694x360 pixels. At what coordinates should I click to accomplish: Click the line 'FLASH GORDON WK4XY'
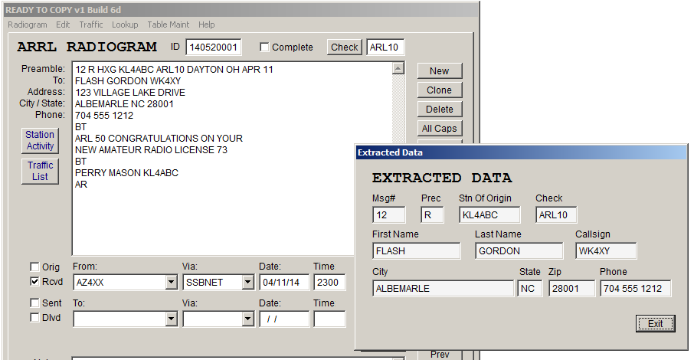point(128,81)
